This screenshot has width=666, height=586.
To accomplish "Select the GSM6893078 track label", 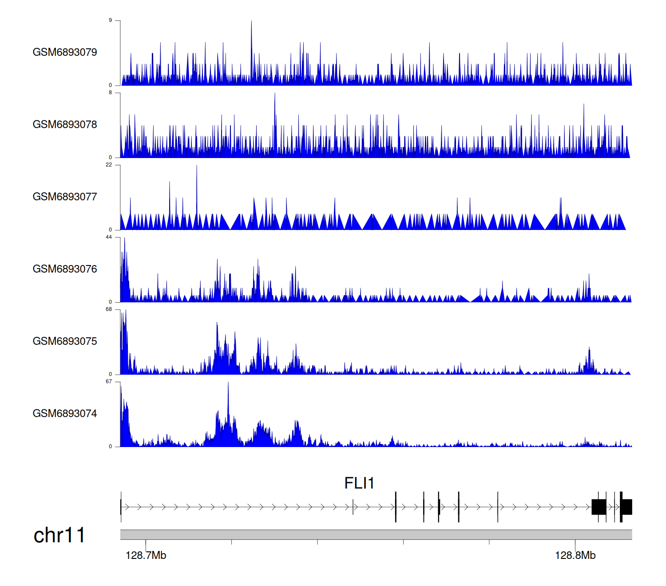I will [x=65, y=125].
